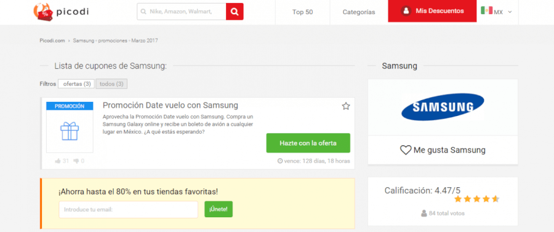Image resolution: width=554 pixels, height=232 pixels.
Task: Open the Top 50 menu
Action: click(302, 12)
